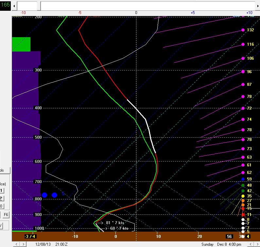Screen dimensions: 260x247
Task: Select the blue wind marker labeled 59
Action: [x=243, y=179]
